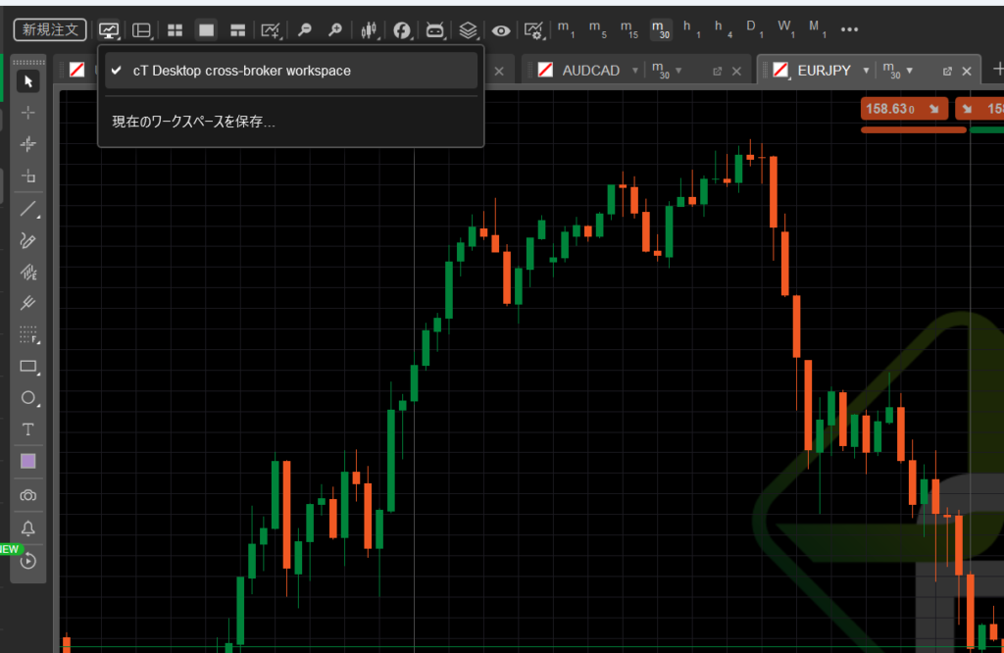Screen dimensions: 1004x653
Task: Select the cursor pointer tool
Action: (x=28, y=81)
